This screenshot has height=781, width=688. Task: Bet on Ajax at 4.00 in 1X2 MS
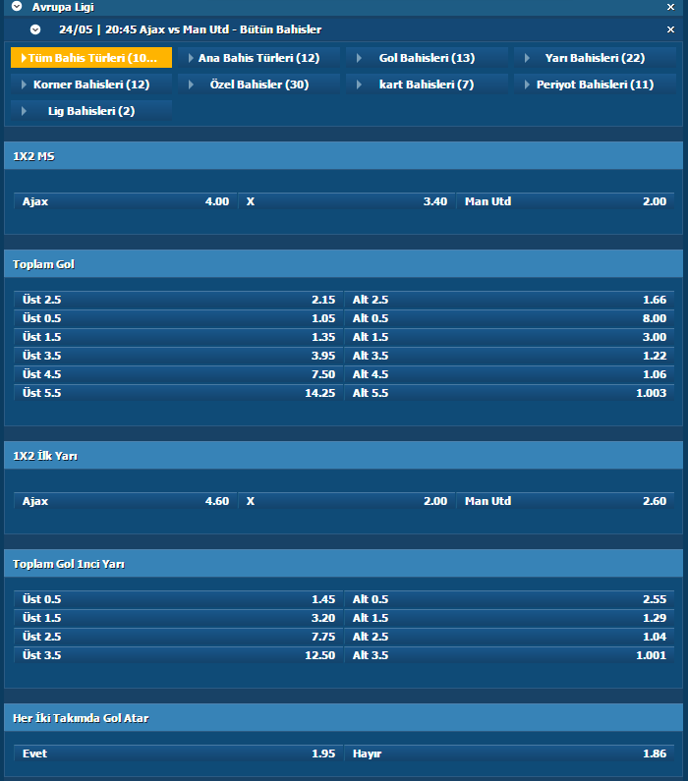[x=125, y=201]
